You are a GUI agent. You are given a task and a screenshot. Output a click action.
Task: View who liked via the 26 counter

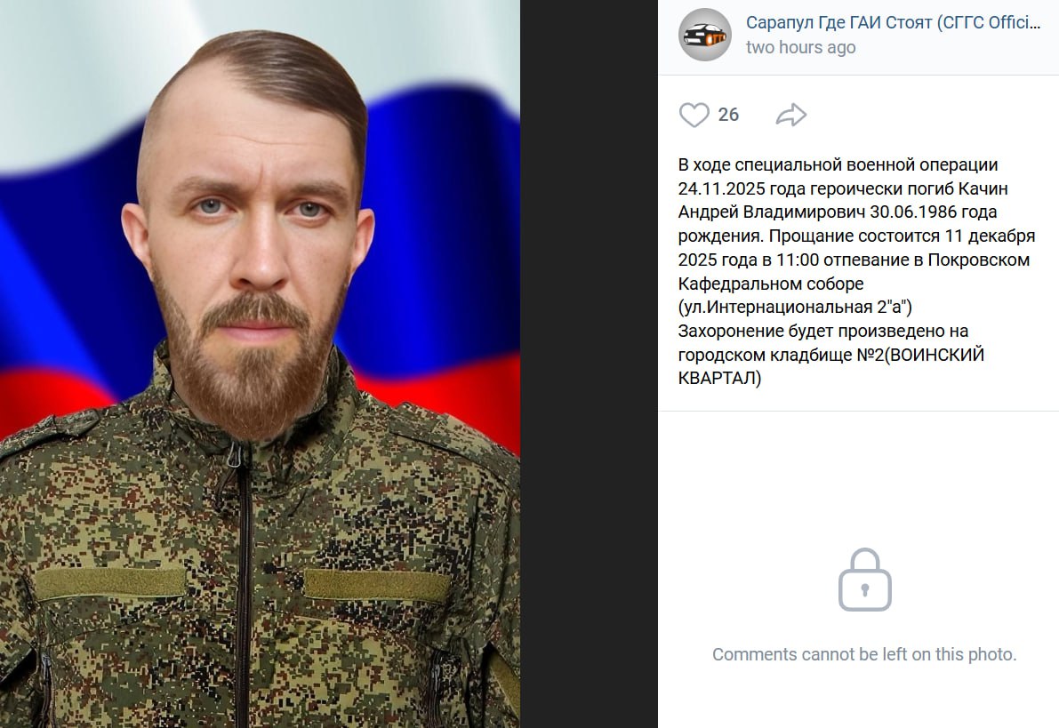pyautogui.click(x=728, y=115)
